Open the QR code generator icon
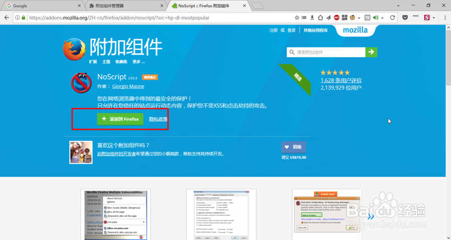Viewport: 451px width, 240px height. point(344,18)
